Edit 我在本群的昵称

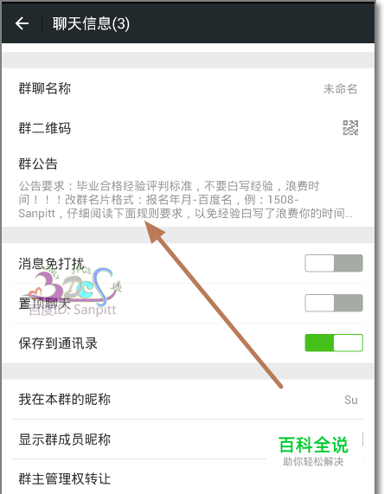[x=188, y=399]
